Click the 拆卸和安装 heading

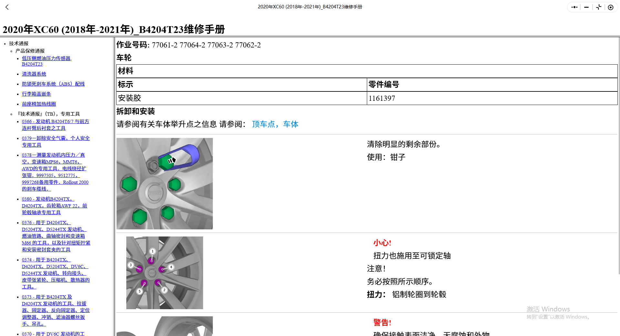tap(136, 111)
